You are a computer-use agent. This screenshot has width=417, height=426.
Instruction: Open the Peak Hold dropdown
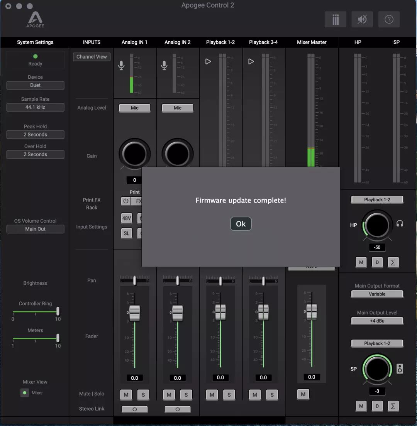point(36,135)
